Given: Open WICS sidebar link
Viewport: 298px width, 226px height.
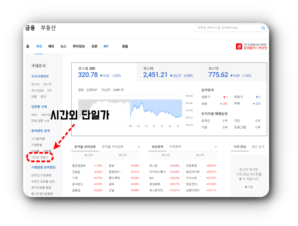Looking at the screenshot, I should coord(34,115).
